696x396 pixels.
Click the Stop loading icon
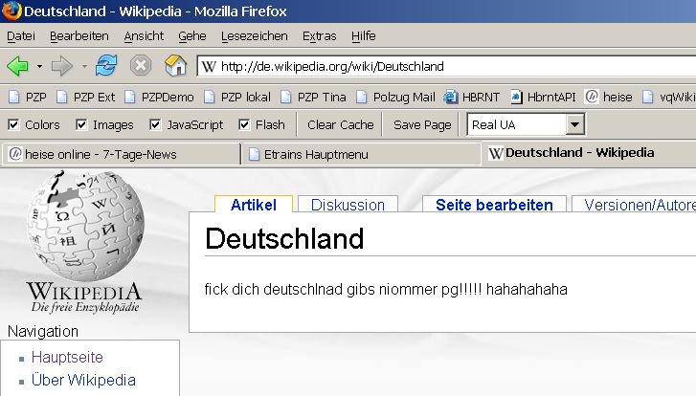click(x=140, y=66)
